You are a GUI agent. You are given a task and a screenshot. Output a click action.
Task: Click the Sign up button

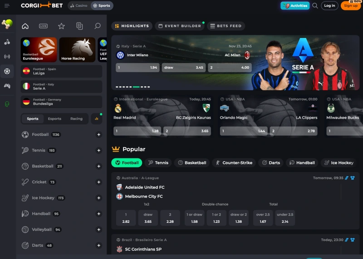(351, 6)
